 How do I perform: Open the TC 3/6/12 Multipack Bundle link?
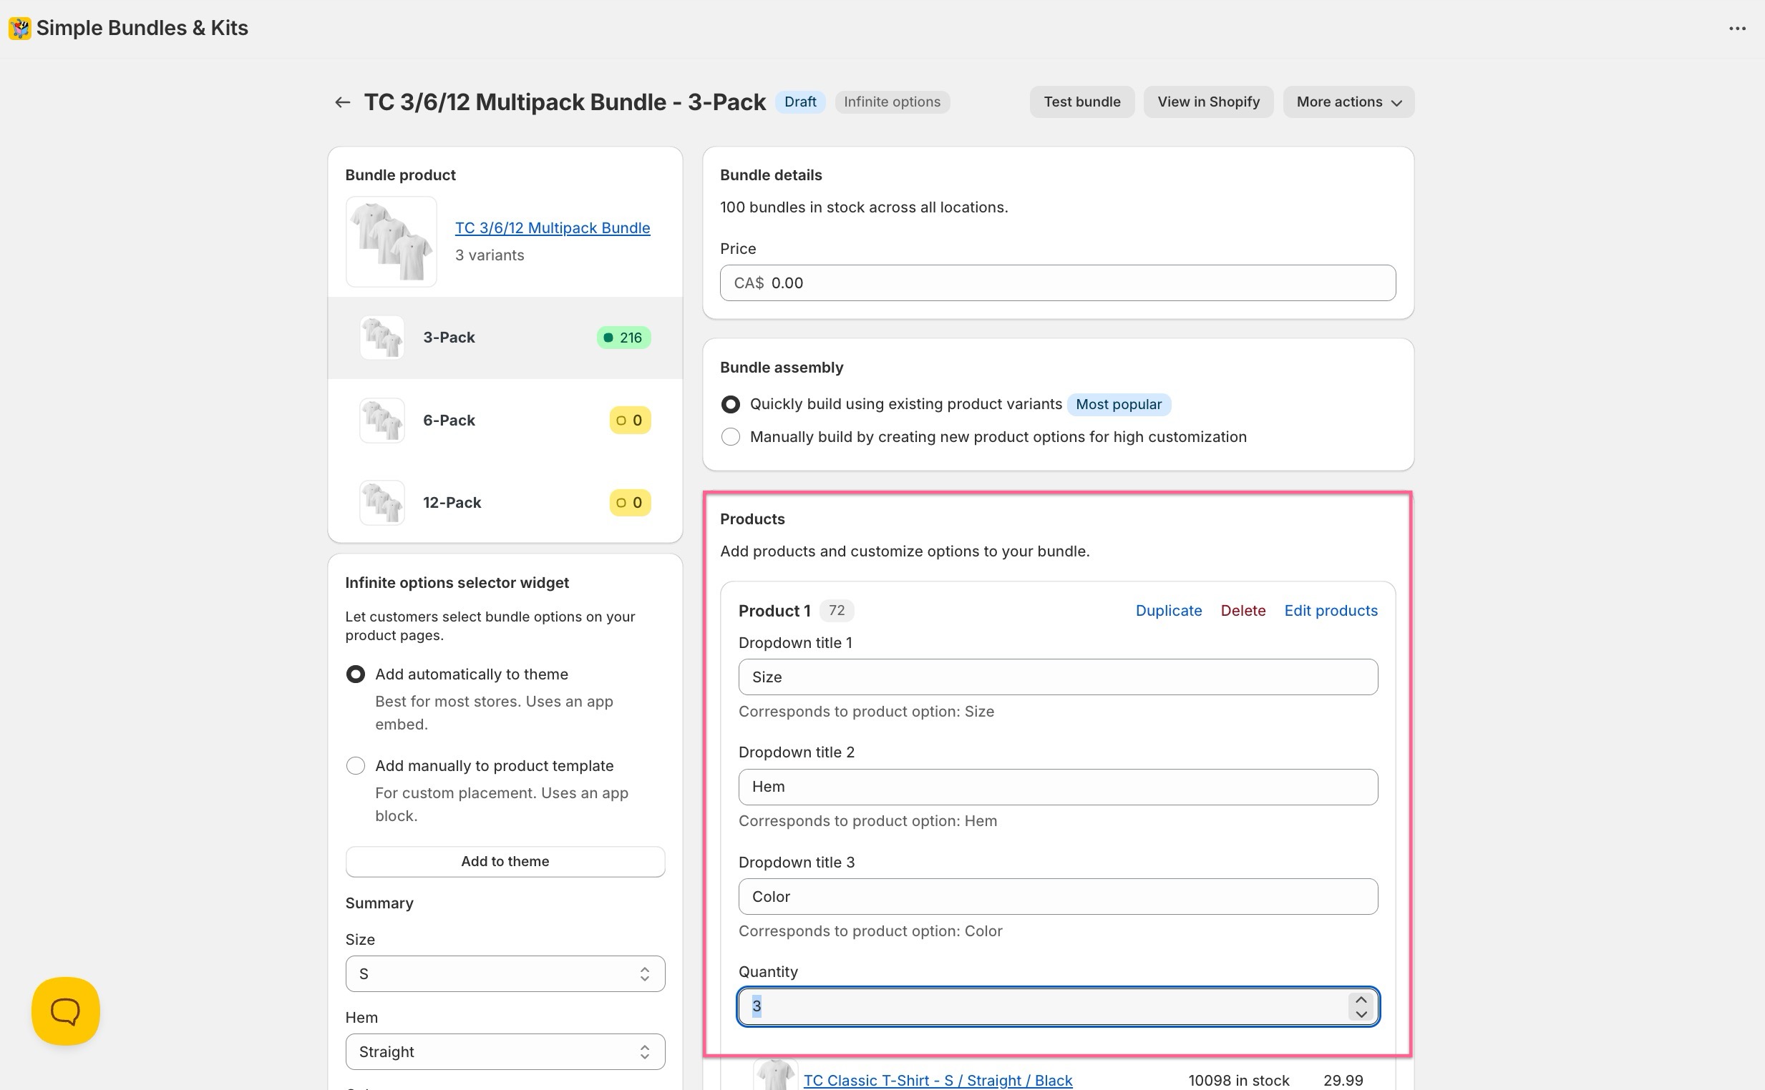(553, 228)
